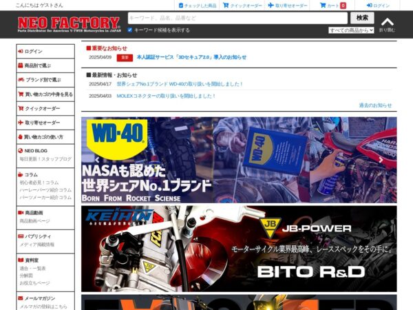The height and width of the screenshot is (310, 413).
Task: Open チェックした商品 in top bar
Action: click(x=198, y=6)
